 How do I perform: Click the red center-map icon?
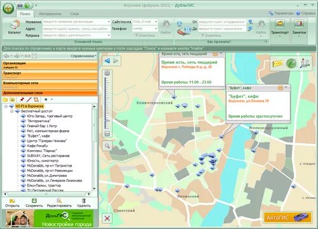click(107, 218)
